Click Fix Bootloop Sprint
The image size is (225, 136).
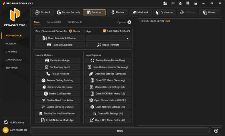(x=57, y=67)
